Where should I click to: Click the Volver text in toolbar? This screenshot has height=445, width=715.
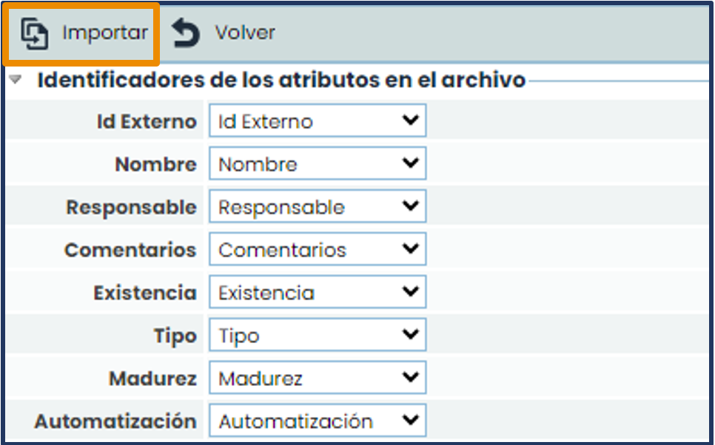click(245, 33)
